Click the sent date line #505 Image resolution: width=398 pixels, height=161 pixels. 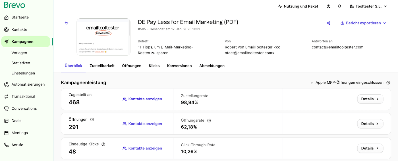coord(169,29)
